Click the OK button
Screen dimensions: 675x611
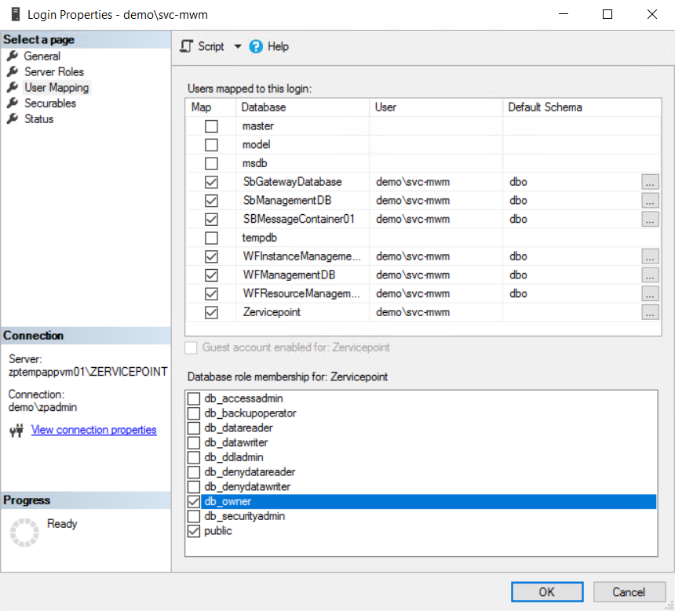coord(546,592)
